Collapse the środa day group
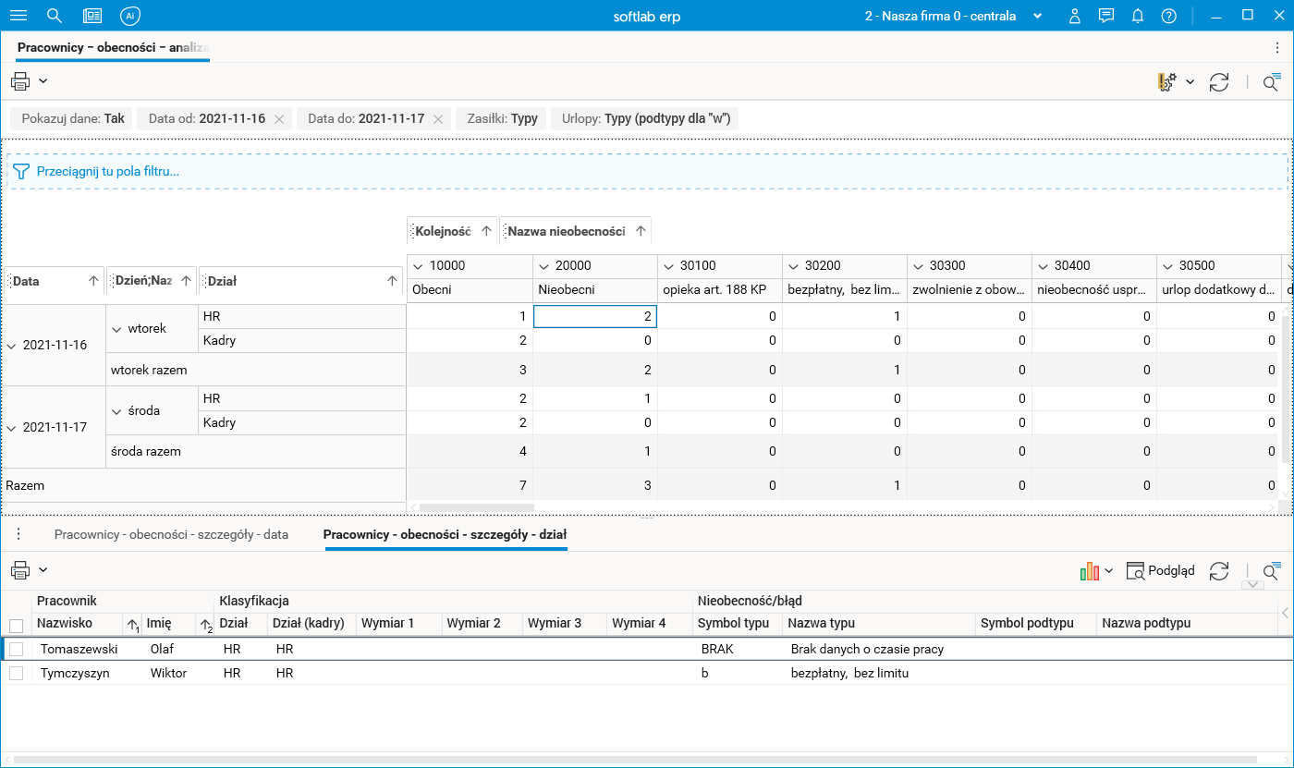 point(116,411)
